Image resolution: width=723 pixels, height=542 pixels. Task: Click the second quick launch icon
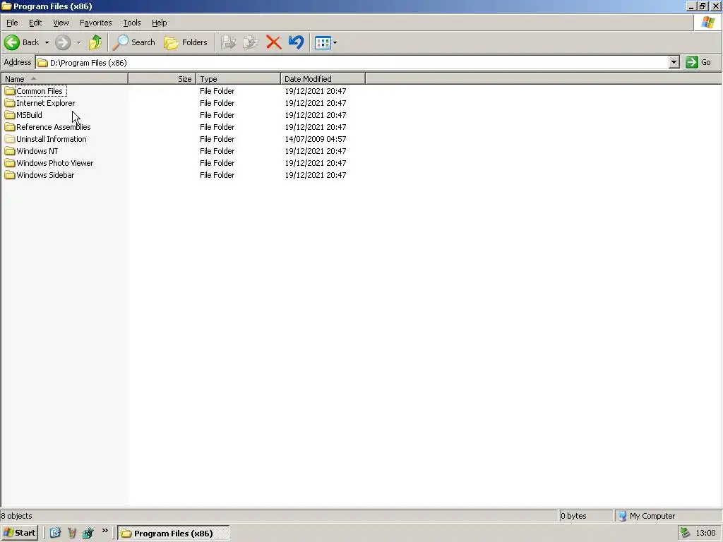(72, 533)
